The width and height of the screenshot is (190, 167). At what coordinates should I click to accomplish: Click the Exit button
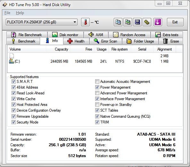coord(175,22)
